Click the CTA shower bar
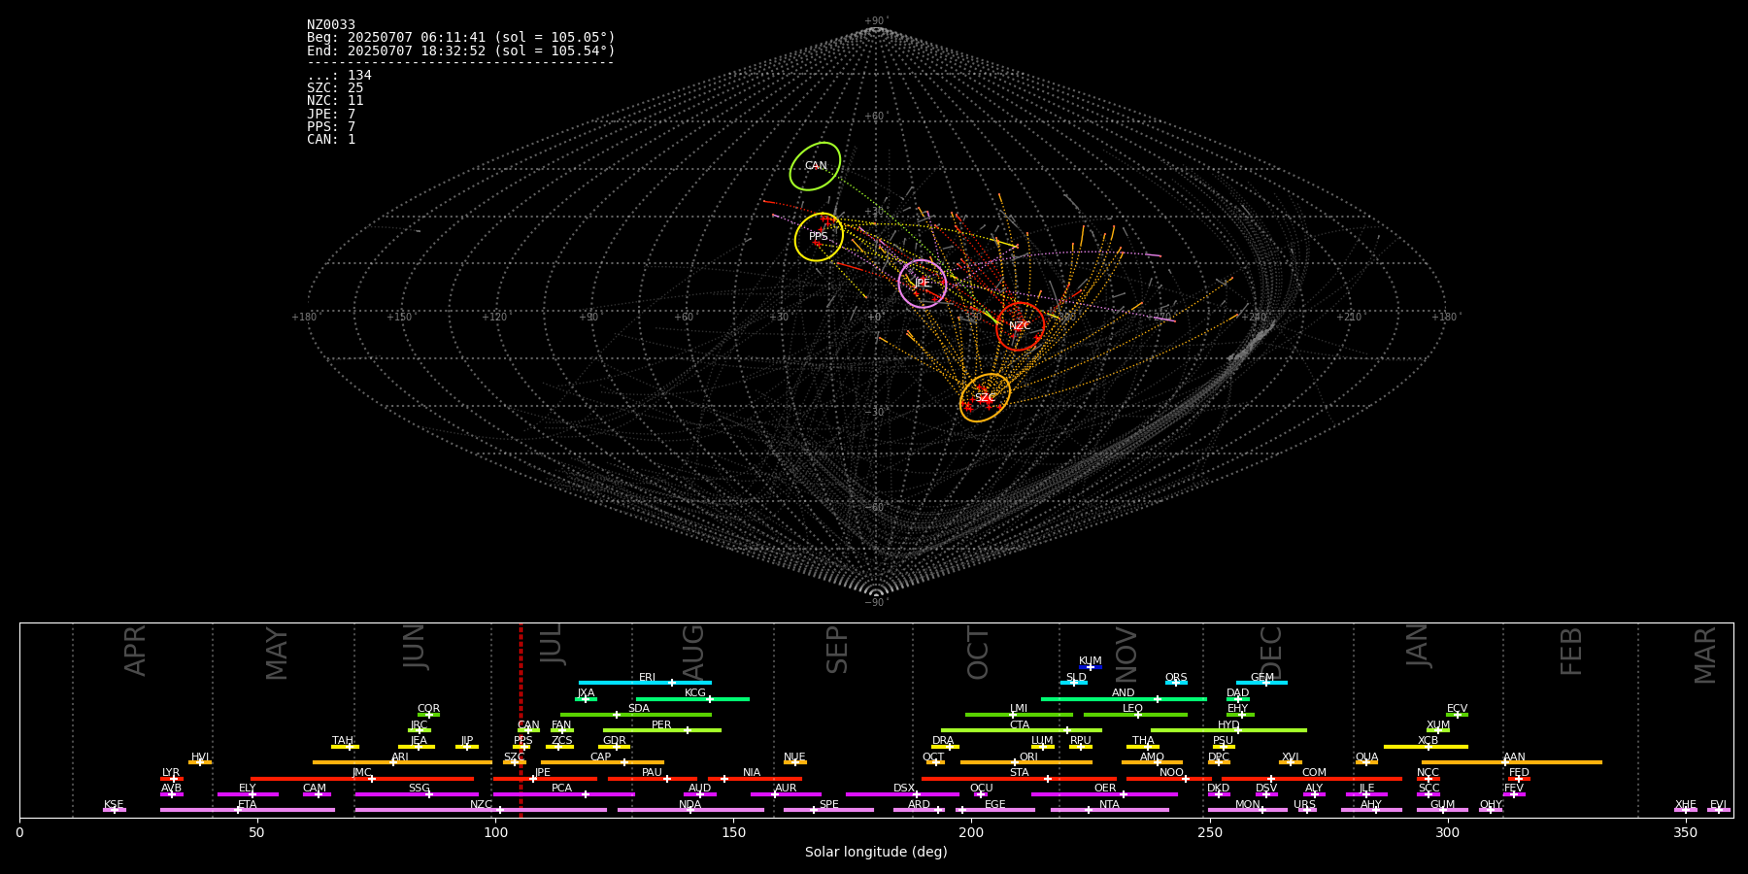The width and height of the screenshot is (1748, 874). [1022, 730]
